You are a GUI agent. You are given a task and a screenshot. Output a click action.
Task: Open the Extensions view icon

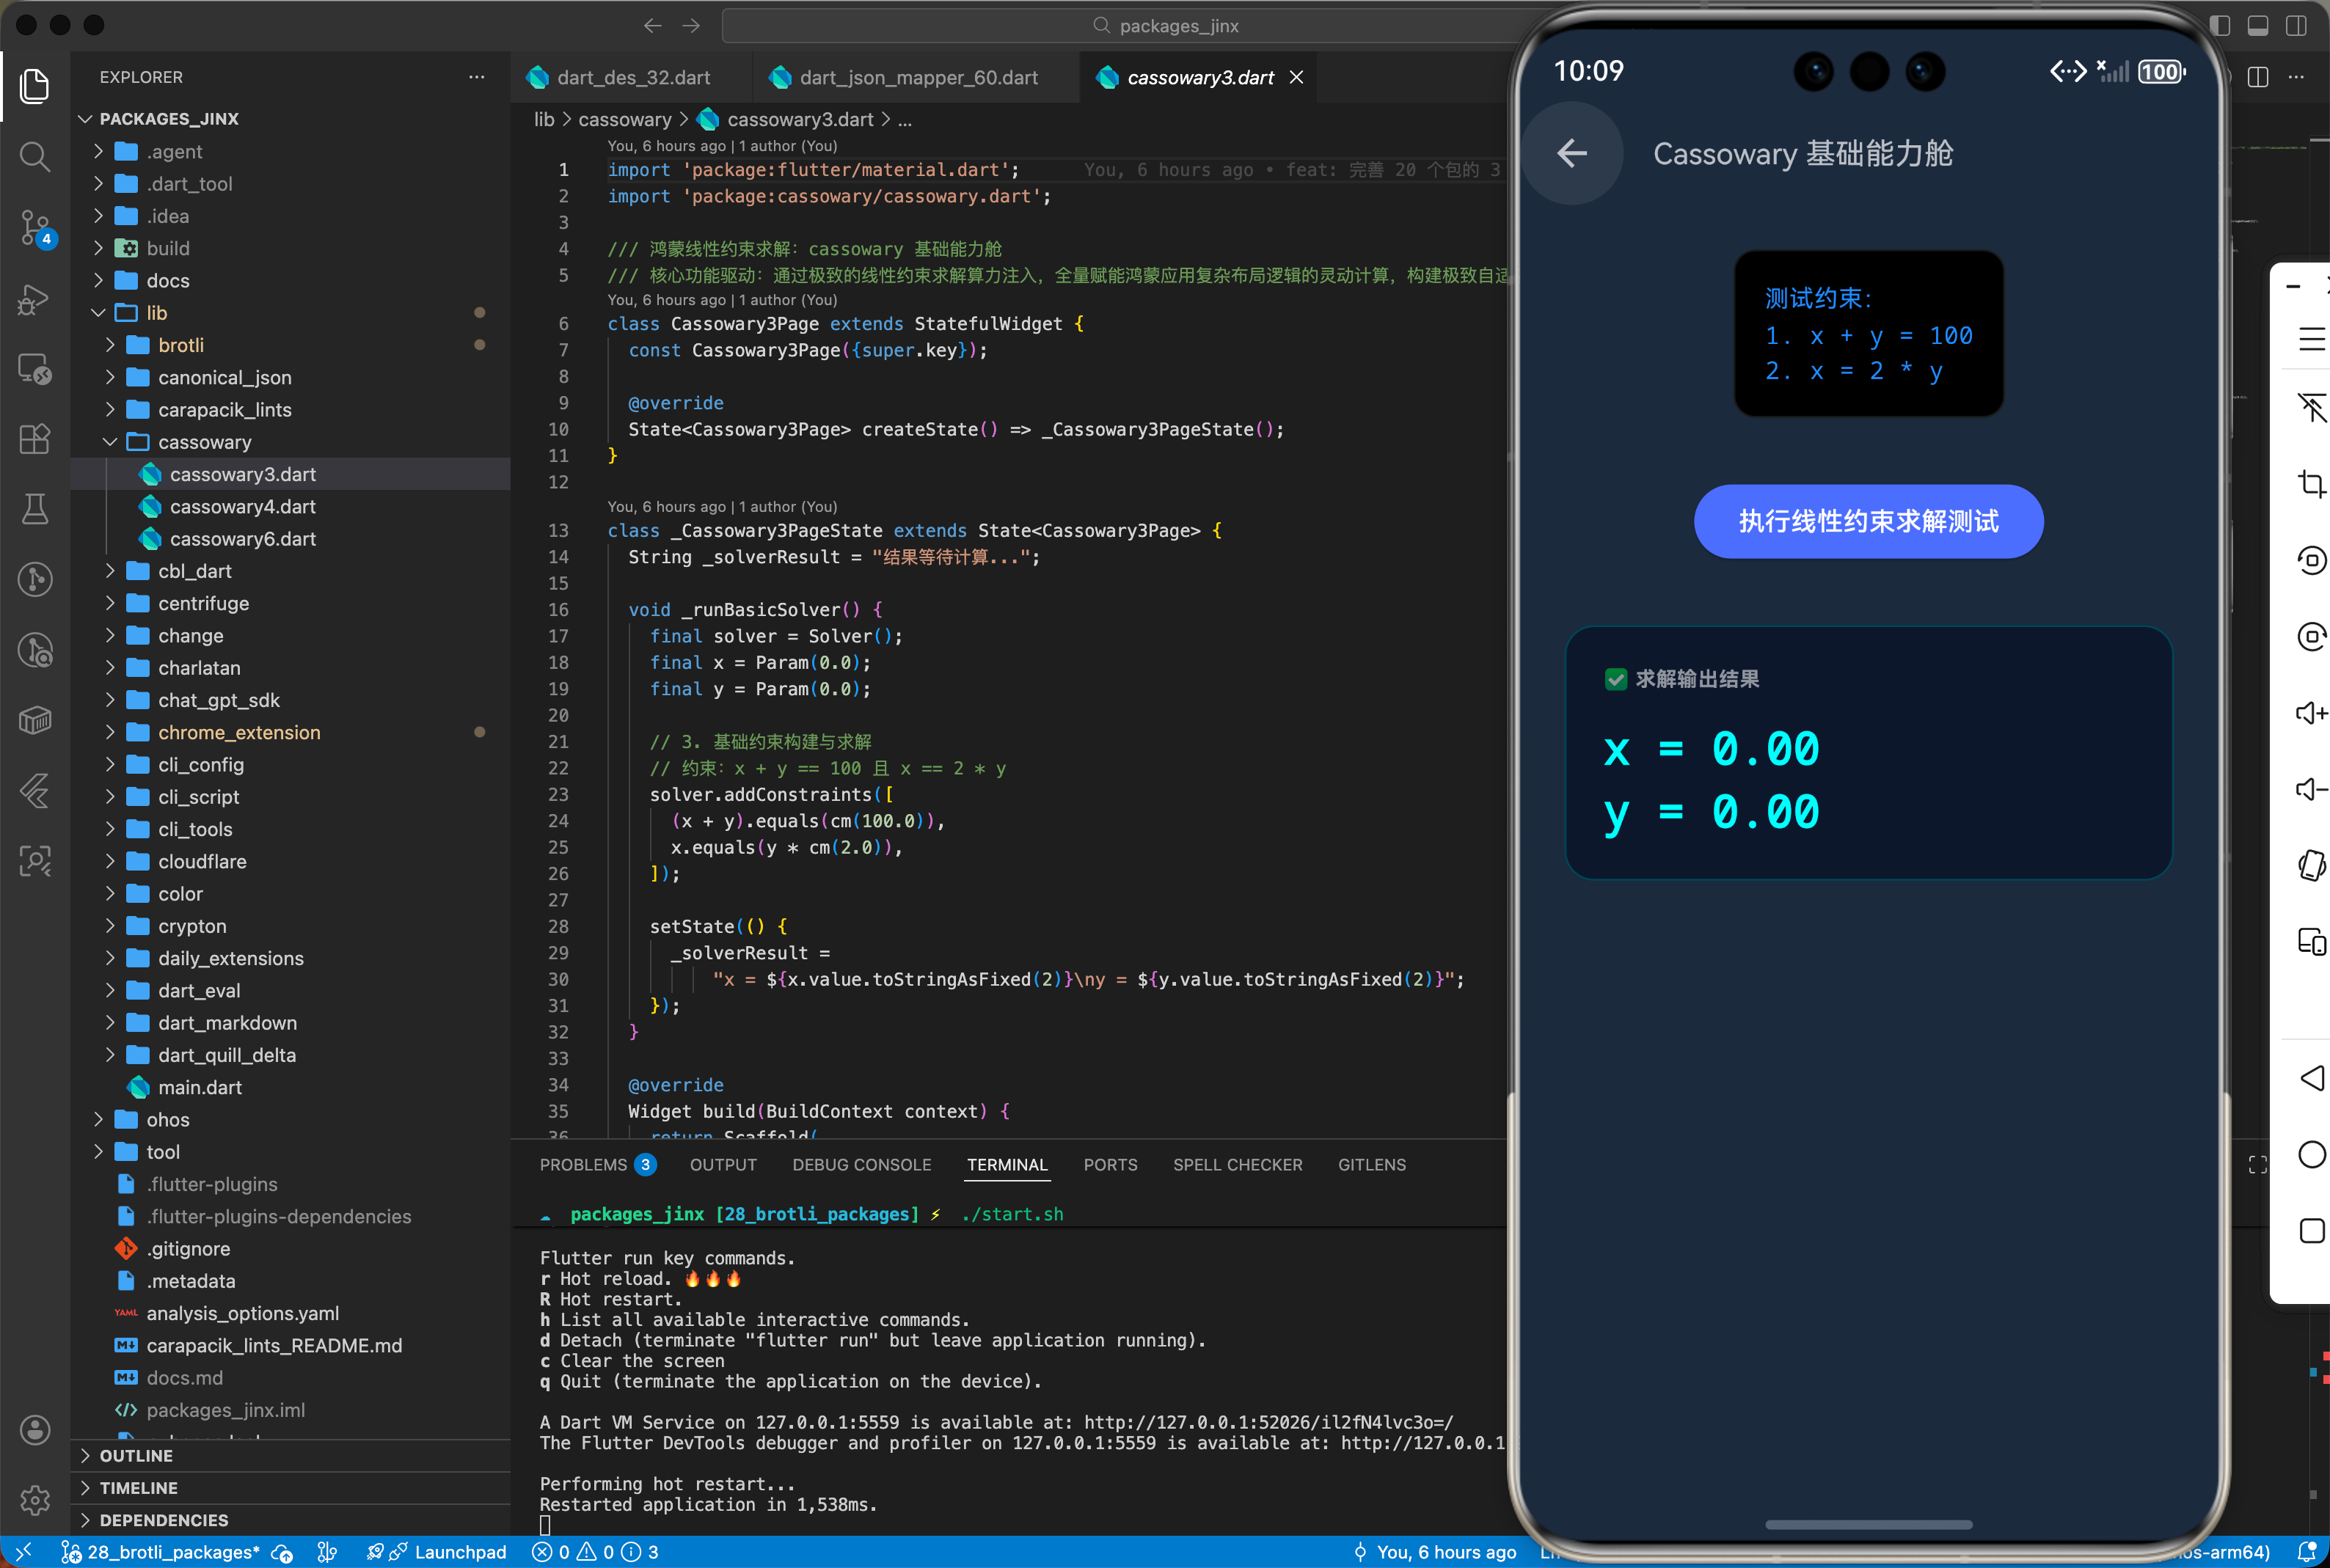coord(34,438)
